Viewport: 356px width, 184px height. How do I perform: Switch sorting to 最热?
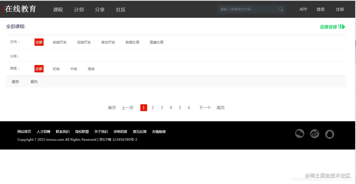[x=34, y=81]
